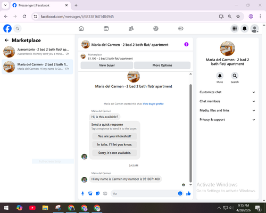Open the Windows notification center icon
Screen dimensions: 266x213
258,208
